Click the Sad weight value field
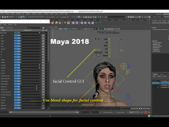Viewport: 169px width, 127px height. (x=17, y=38)
